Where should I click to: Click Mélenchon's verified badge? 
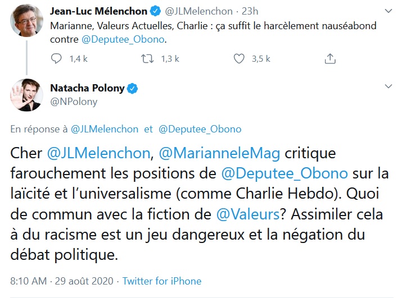click(157, 11)
